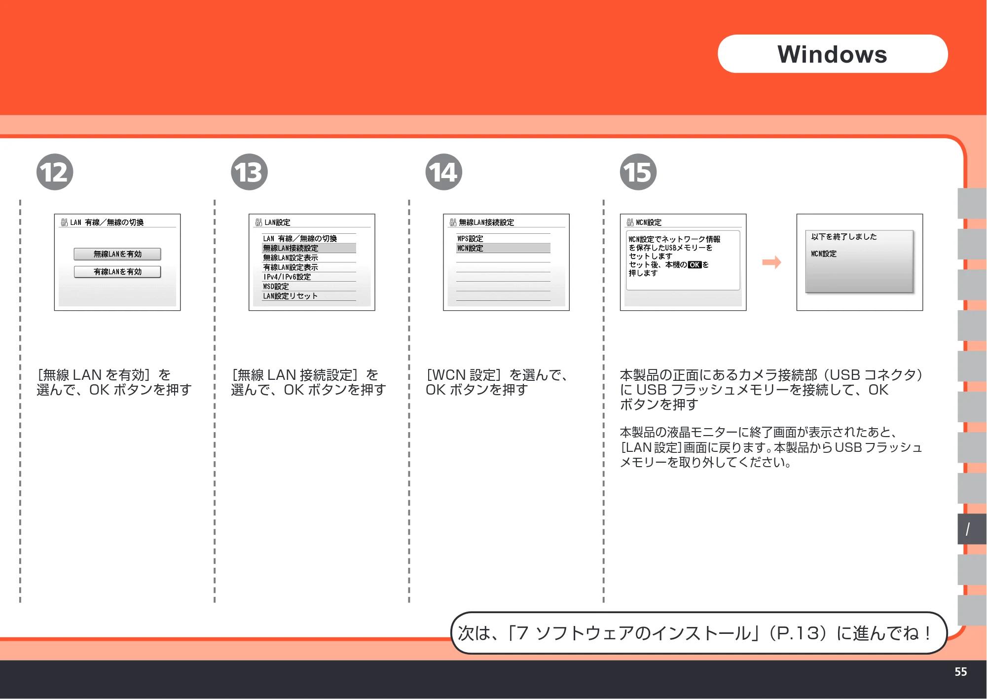This screenshot has height=699, width=987.
Task: Click the 以下を終了しました completion panel
Action: (859, 261)
